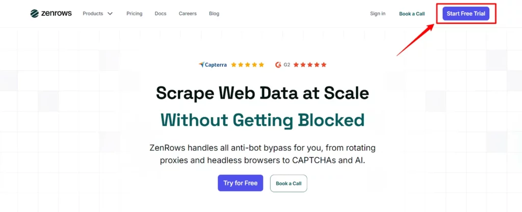Select Careers in the top navigation

pyautogui.click(x=188, y=14)
